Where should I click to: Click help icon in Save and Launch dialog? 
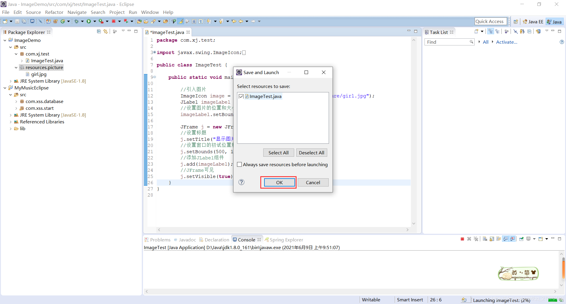(241, 182)
